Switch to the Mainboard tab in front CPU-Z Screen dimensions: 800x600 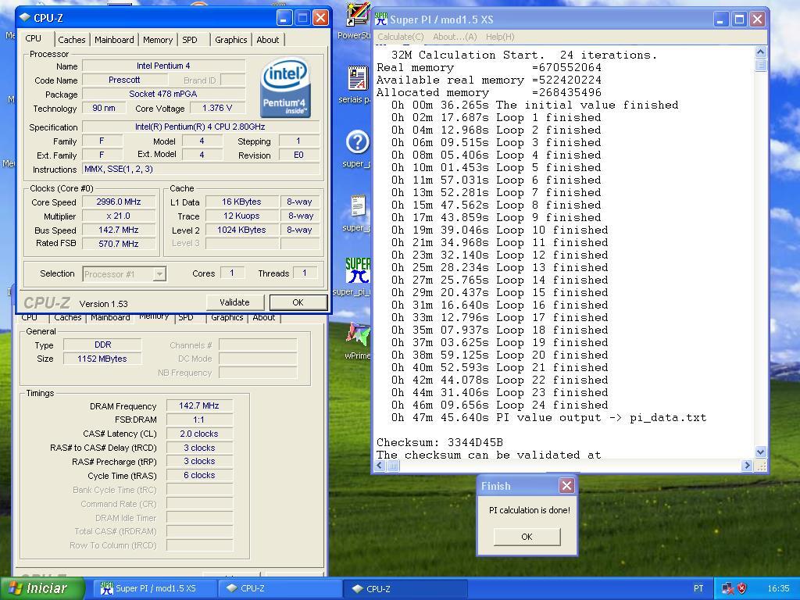point(114,40)
